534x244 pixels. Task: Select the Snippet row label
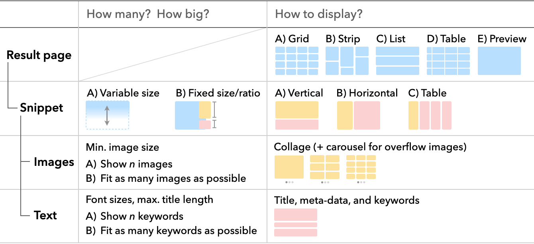[x=41, y=108]
